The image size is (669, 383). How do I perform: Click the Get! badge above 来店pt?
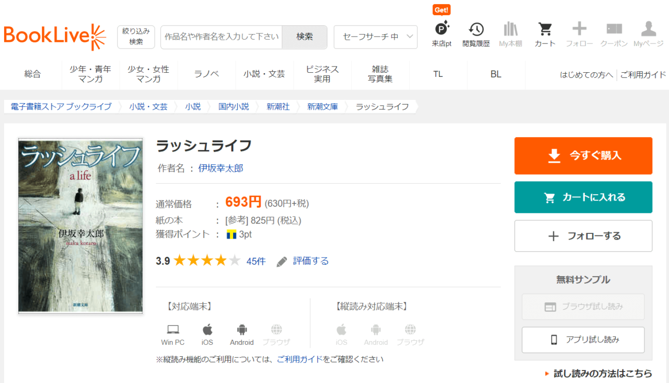coord(442,10)
